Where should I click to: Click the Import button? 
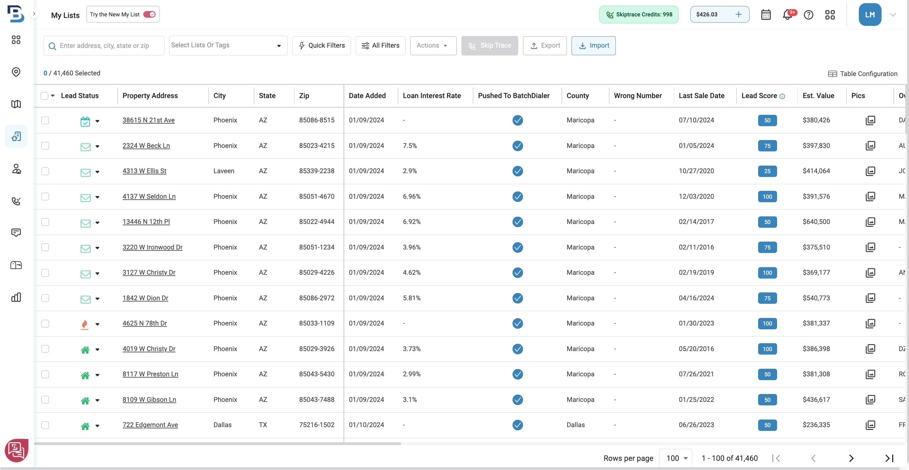coord(593,45)
